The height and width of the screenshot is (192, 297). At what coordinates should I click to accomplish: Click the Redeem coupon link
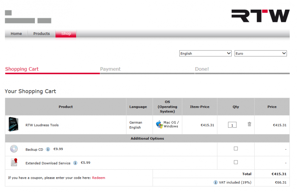(x=98, y=178)
